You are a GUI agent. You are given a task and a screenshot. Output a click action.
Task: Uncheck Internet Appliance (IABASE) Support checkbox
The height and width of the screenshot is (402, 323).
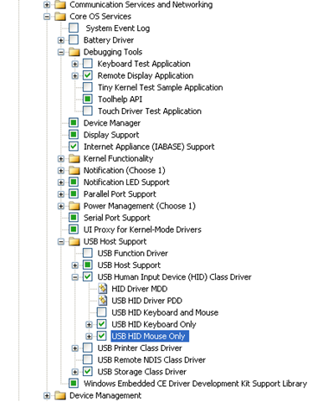coord(74,147)
